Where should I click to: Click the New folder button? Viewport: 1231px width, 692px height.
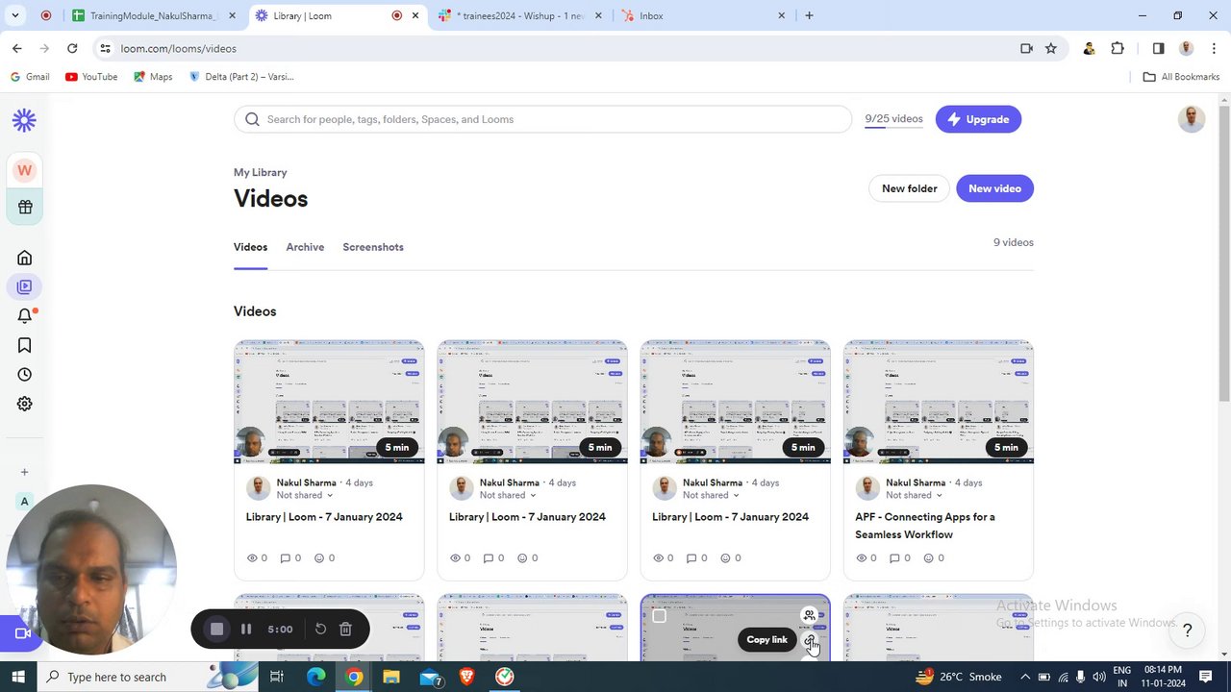(x=909, y=188)
